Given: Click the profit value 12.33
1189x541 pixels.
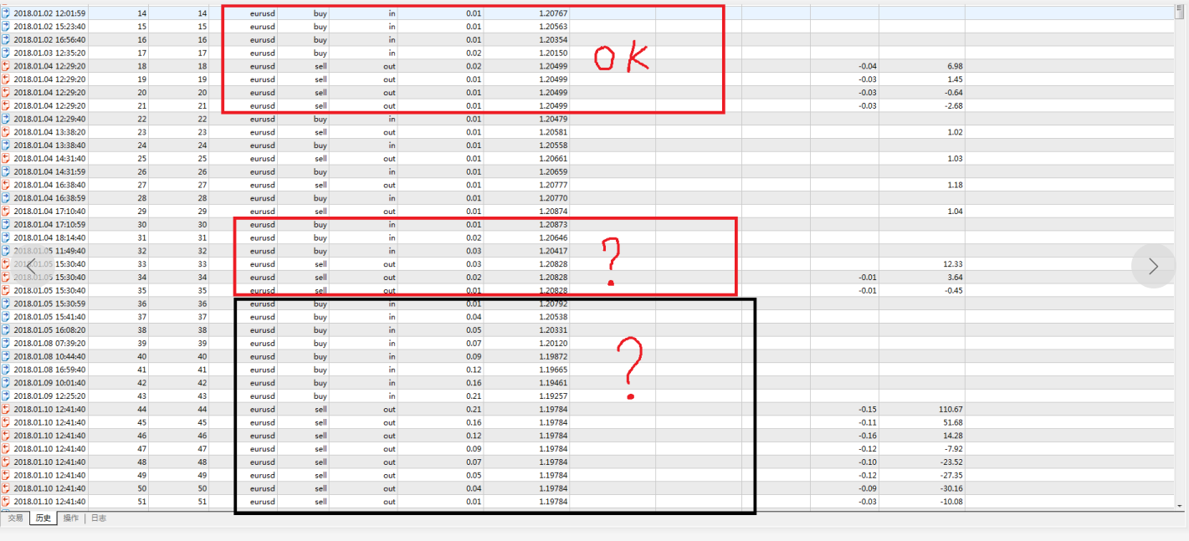Looking at the screenshot, I should click(x=953, y=264).
